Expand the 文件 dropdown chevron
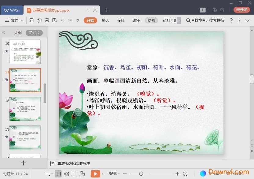This screenshot has width=254, height=179. (22, 20)
